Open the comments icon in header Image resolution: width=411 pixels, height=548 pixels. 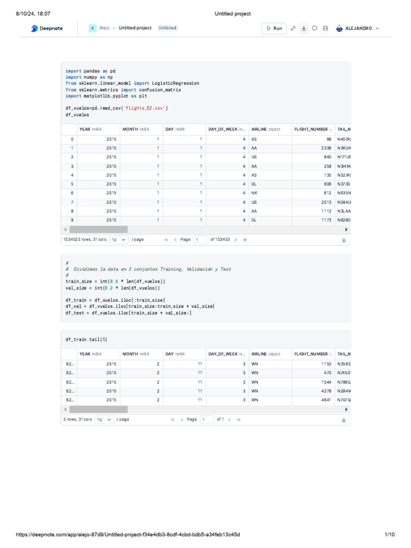(x=315, y=28)
